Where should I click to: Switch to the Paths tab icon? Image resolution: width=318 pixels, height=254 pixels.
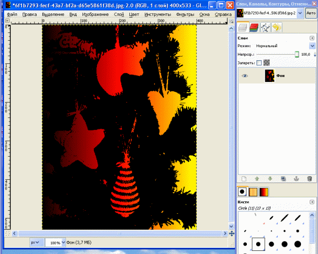tap(265, 28)
